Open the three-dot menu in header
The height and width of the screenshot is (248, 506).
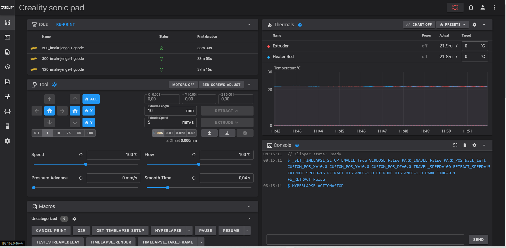[x=494, y=7]
